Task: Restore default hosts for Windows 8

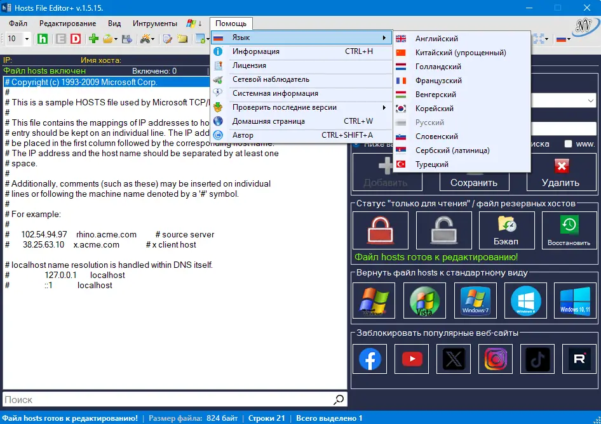Action: (x=525, y=301)
